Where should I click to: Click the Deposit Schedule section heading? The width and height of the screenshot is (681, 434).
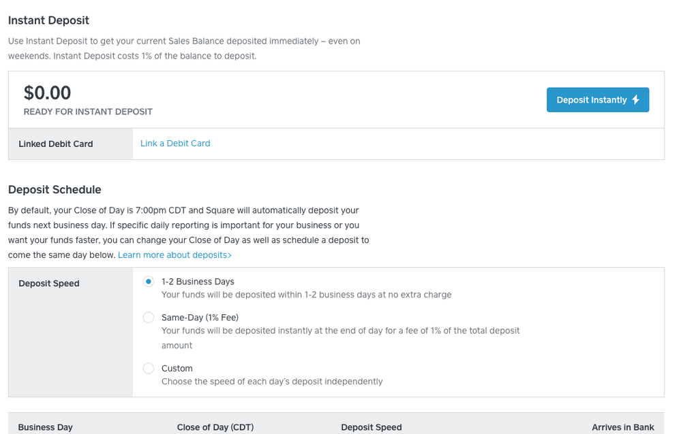point(55,190)
